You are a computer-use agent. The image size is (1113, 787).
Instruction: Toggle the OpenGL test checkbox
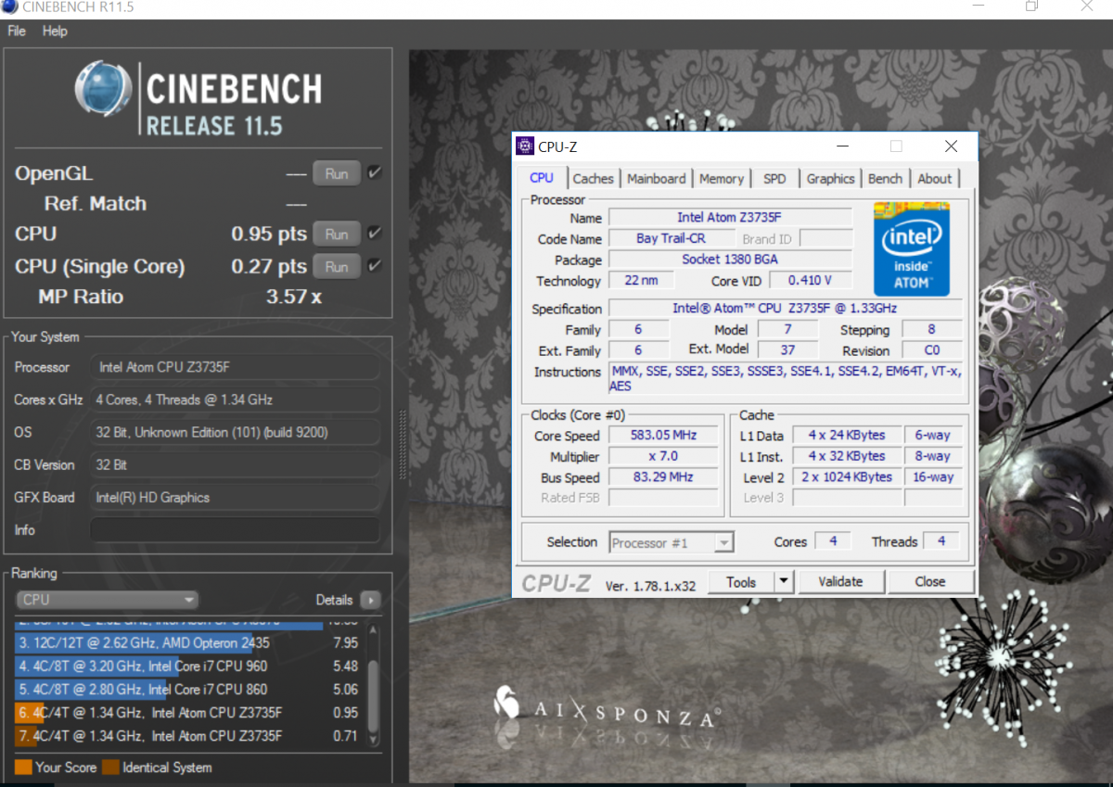(x=375, y=172)
